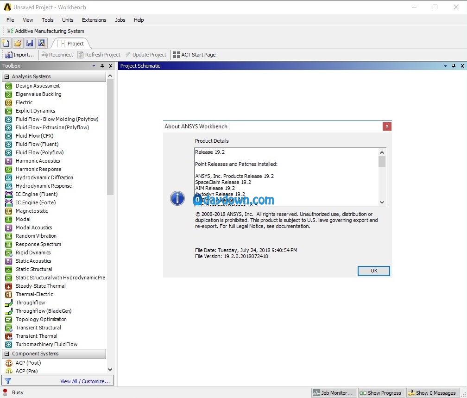The image size is (467, 398).
Task: Click the Harmonic Response icon
Action: pyautogui.click(x=9, y=169)
